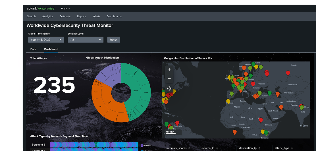Click the orange pin near Saudi Arabia's Gulf coast

[x=281, y=107]
